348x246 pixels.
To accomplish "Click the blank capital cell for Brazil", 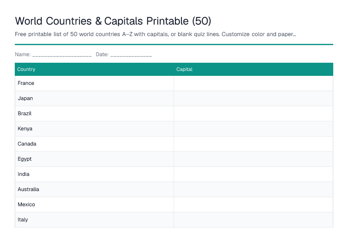I will 254,114.
